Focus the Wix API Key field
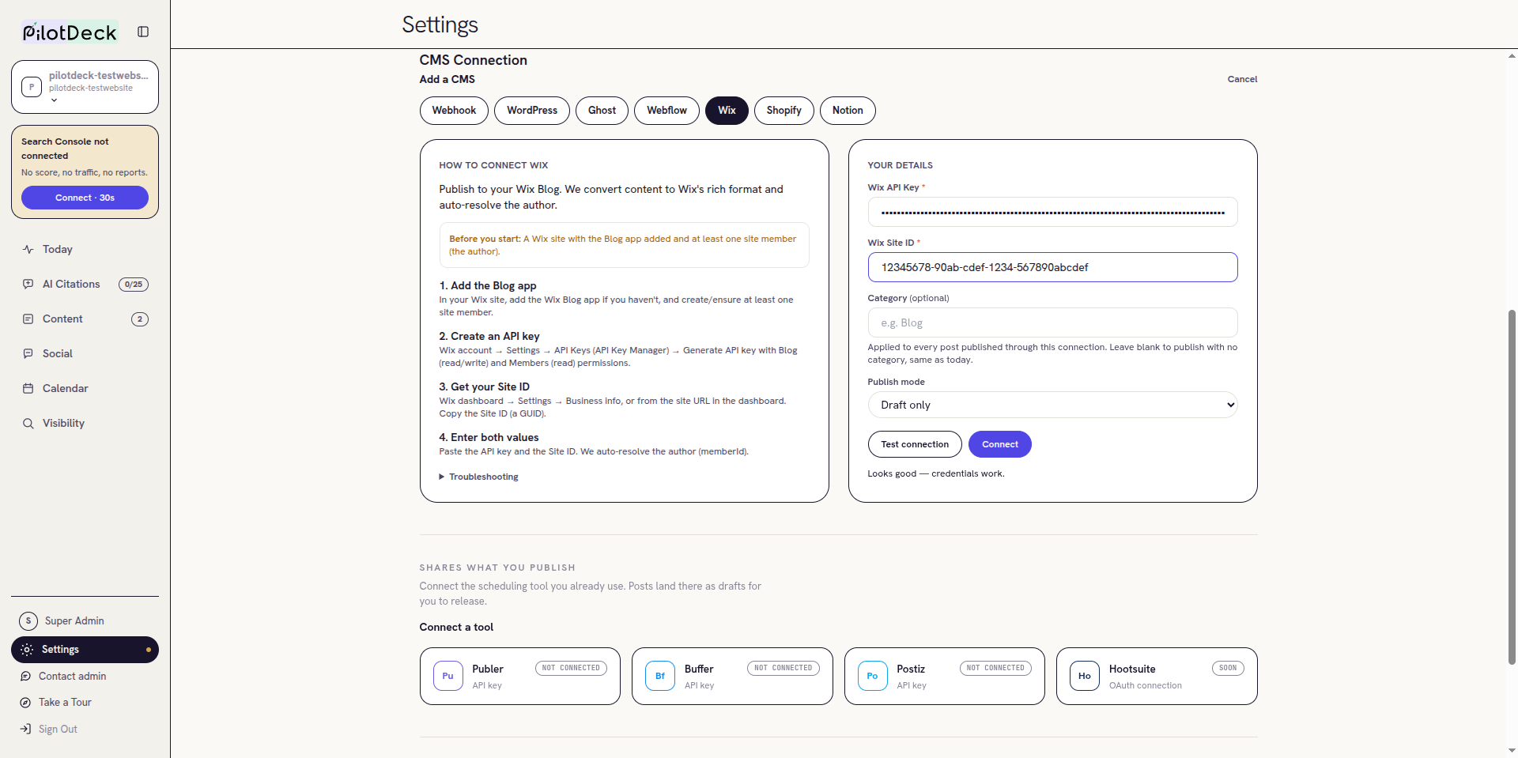Image resolution: width=1518 pixels, height=758 pixels. coord(1052,212)
